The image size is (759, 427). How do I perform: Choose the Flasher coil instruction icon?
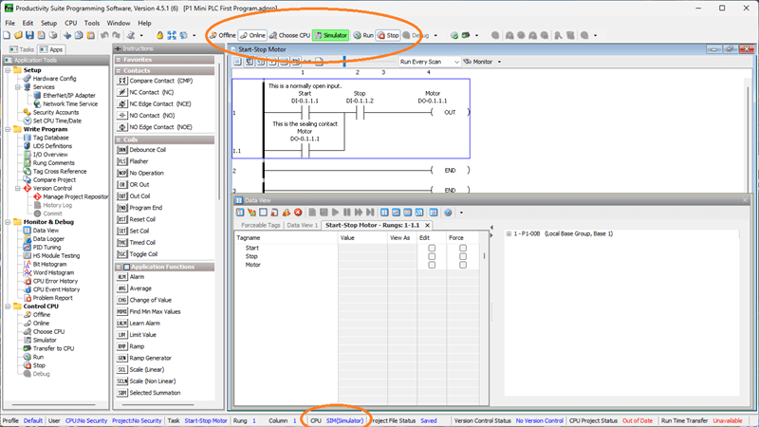coord(122,161)
